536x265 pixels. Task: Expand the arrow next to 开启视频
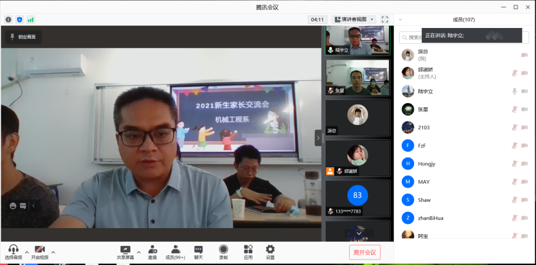coord(53,251)
